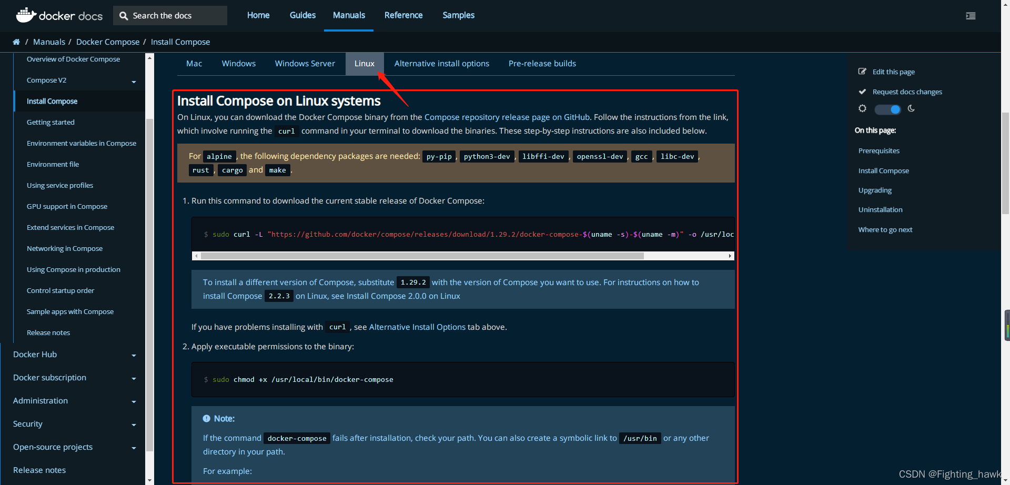This screenshot has height=485, width=1010.
Task: Open Environment file sidebar item
Action: [x=53, y=164]
